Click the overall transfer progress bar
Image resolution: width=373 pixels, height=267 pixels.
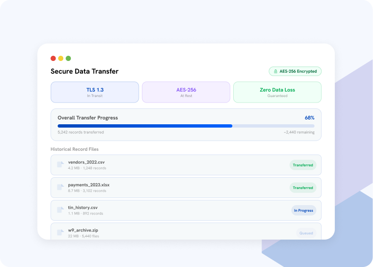[186, 126]
